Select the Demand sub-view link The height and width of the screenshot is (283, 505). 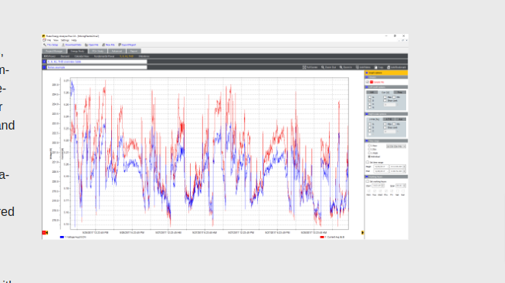[x=65, y=56]
